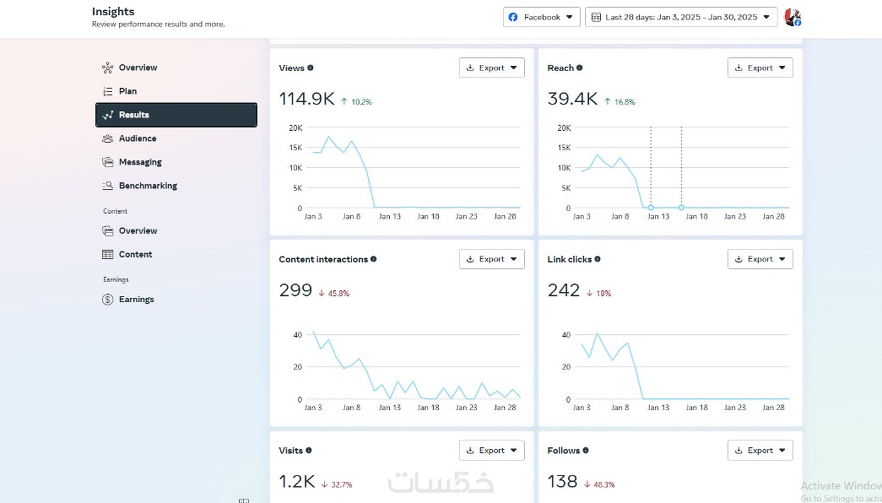Expand the Export dropdown on the Reach card
Screen dimensions: 882x503
(761, 68)
